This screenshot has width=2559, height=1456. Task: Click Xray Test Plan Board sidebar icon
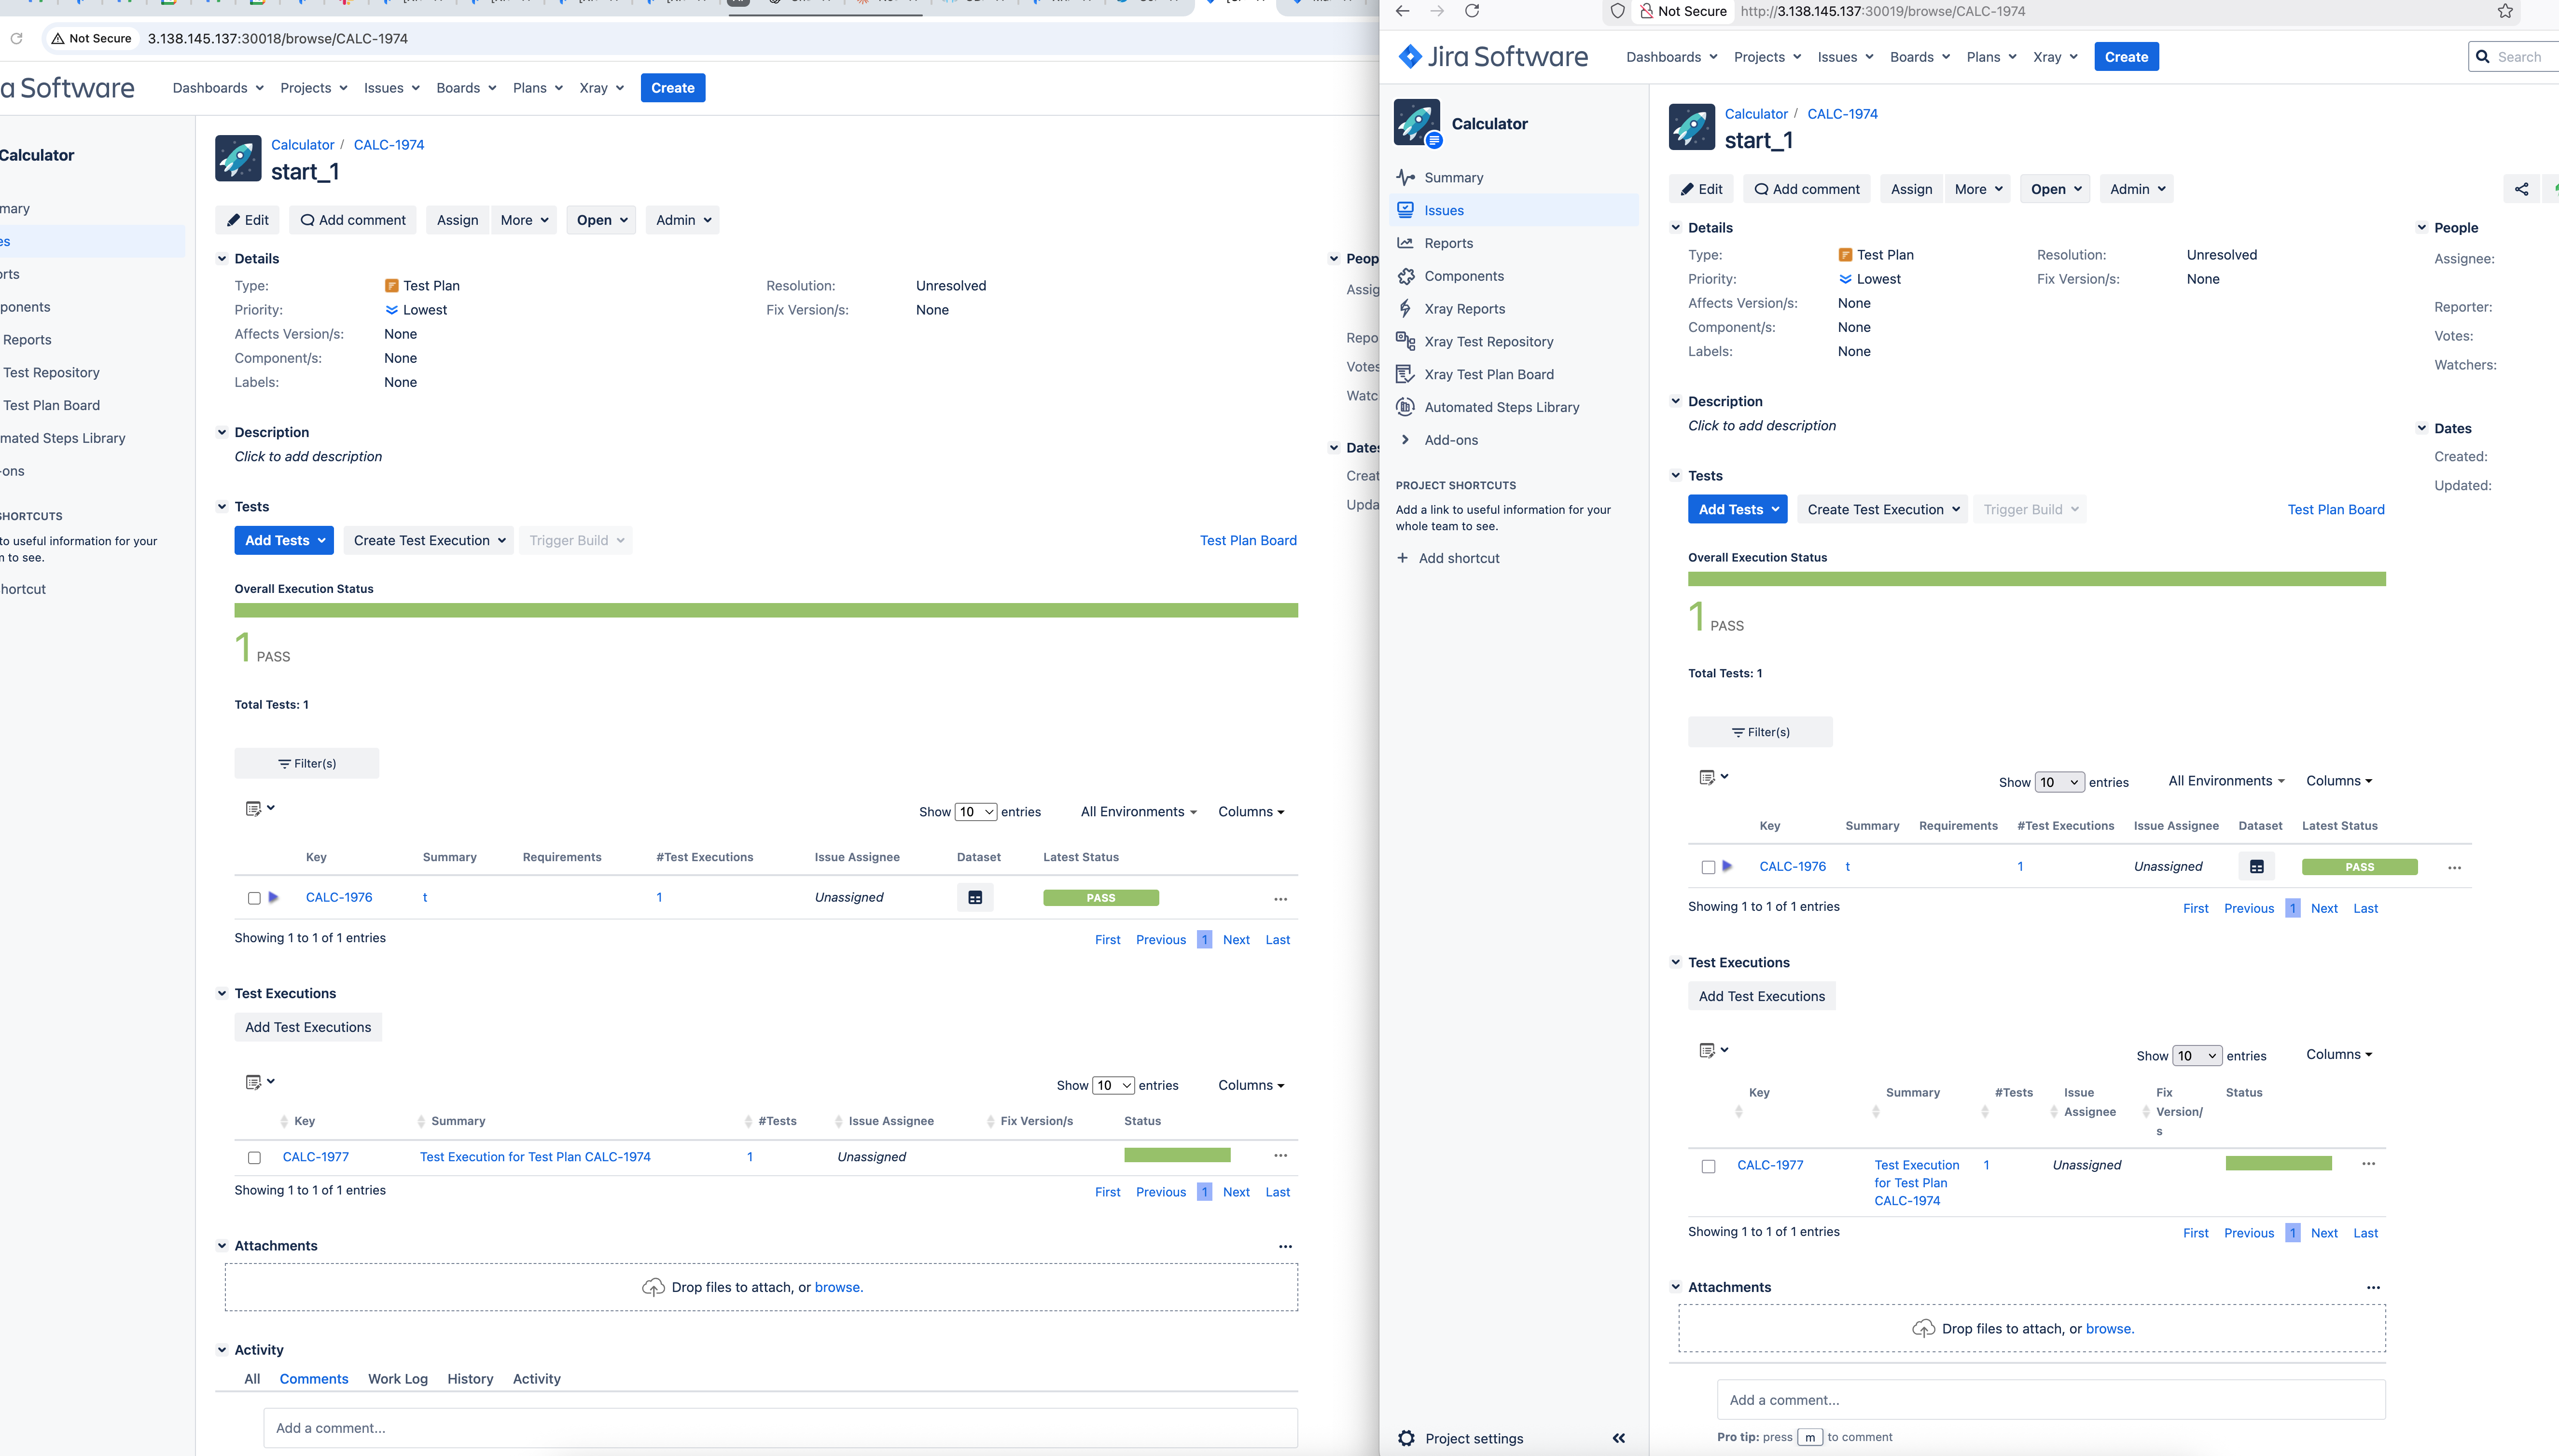1405,374
